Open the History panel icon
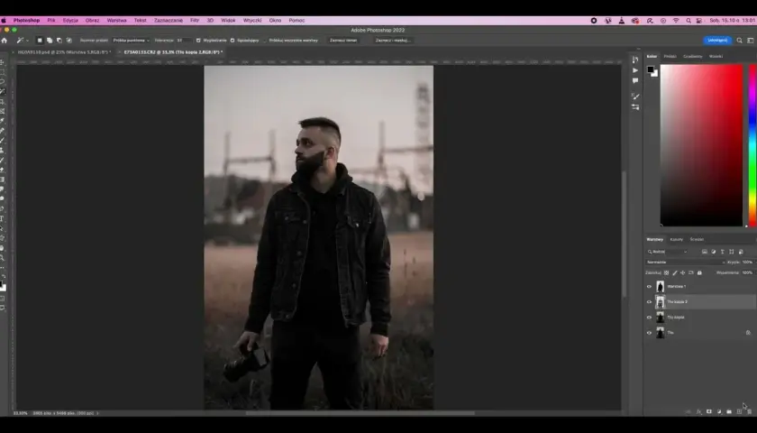Image resolution: width=757 pixels, height=433 pixels. (x=635, y=60)
